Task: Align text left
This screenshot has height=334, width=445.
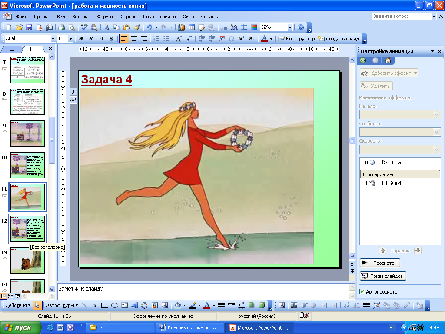Action: [124, 39]
